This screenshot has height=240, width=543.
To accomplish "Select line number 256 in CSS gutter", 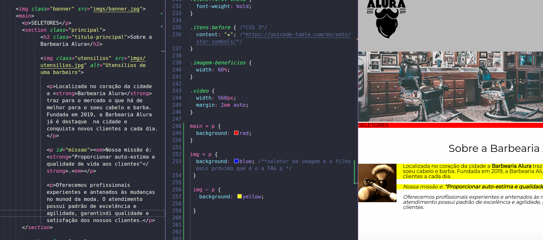I will [x=177, y=190].
